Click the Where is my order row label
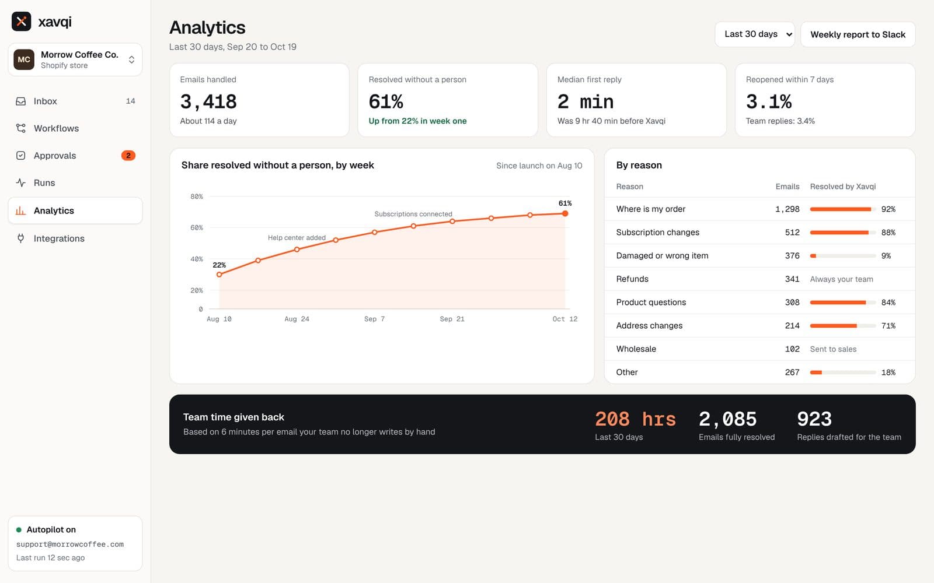The image size is (934, 583). coord(651,209)
